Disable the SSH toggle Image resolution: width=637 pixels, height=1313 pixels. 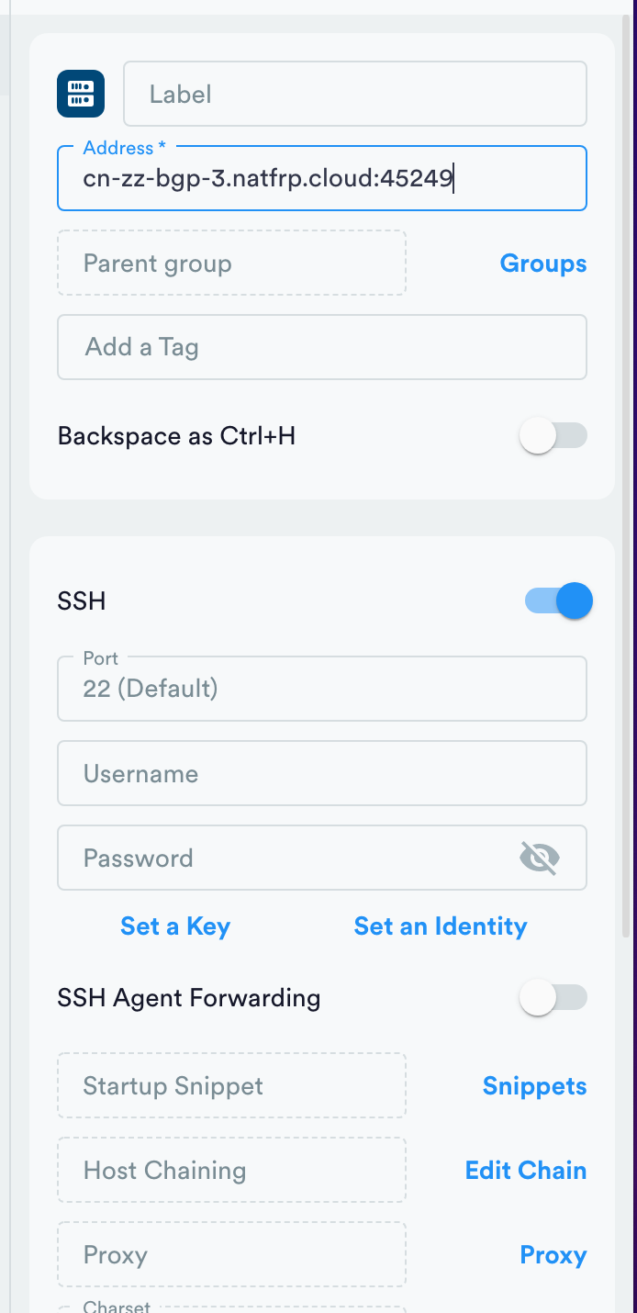(556, 600)
